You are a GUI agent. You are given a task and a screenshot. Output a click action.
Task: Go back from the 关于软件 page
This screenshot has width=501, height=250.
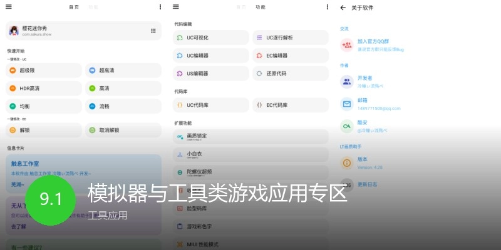pyautogui.click(x=343, y=7)
